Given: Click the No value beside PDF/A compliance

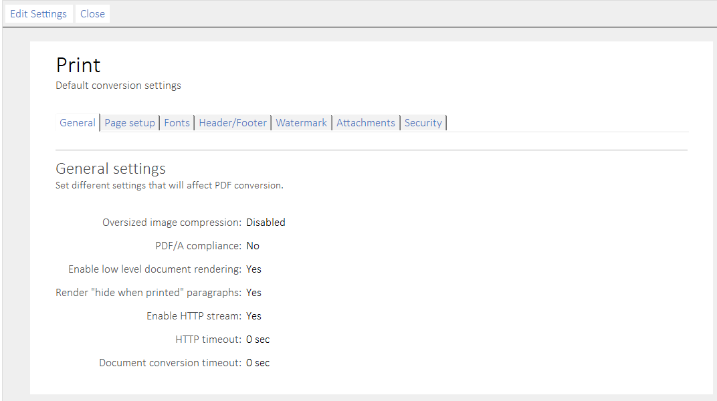Looking at the screenshot, I should 253,246.
